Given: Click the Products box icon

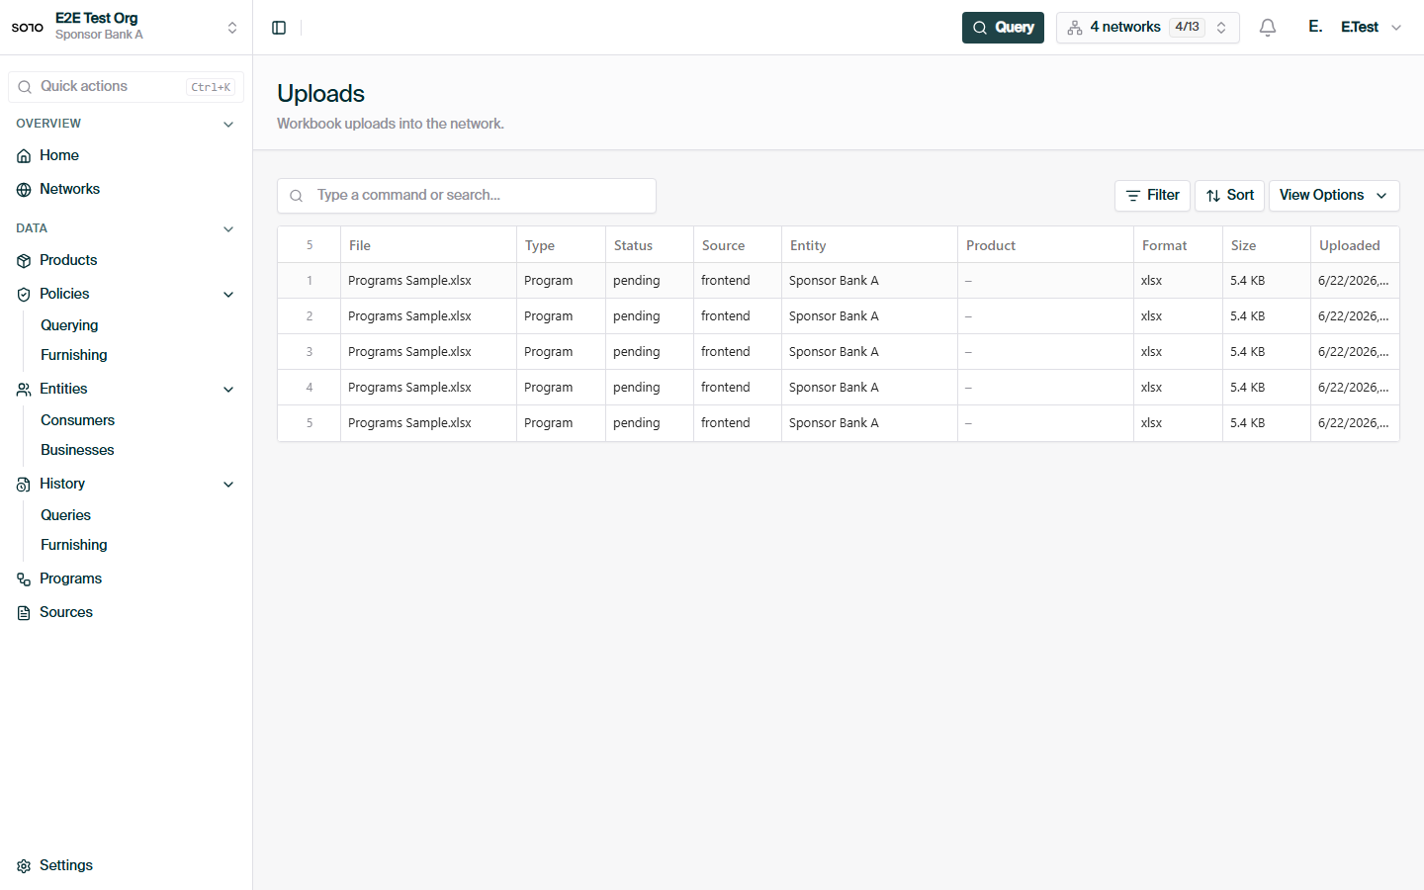Looking at the screenshot, I should tap(24, 261).
